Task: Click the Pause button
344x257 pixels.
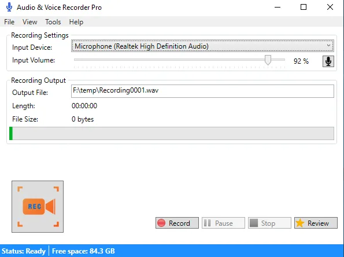Action: click(x=223, y=223)
